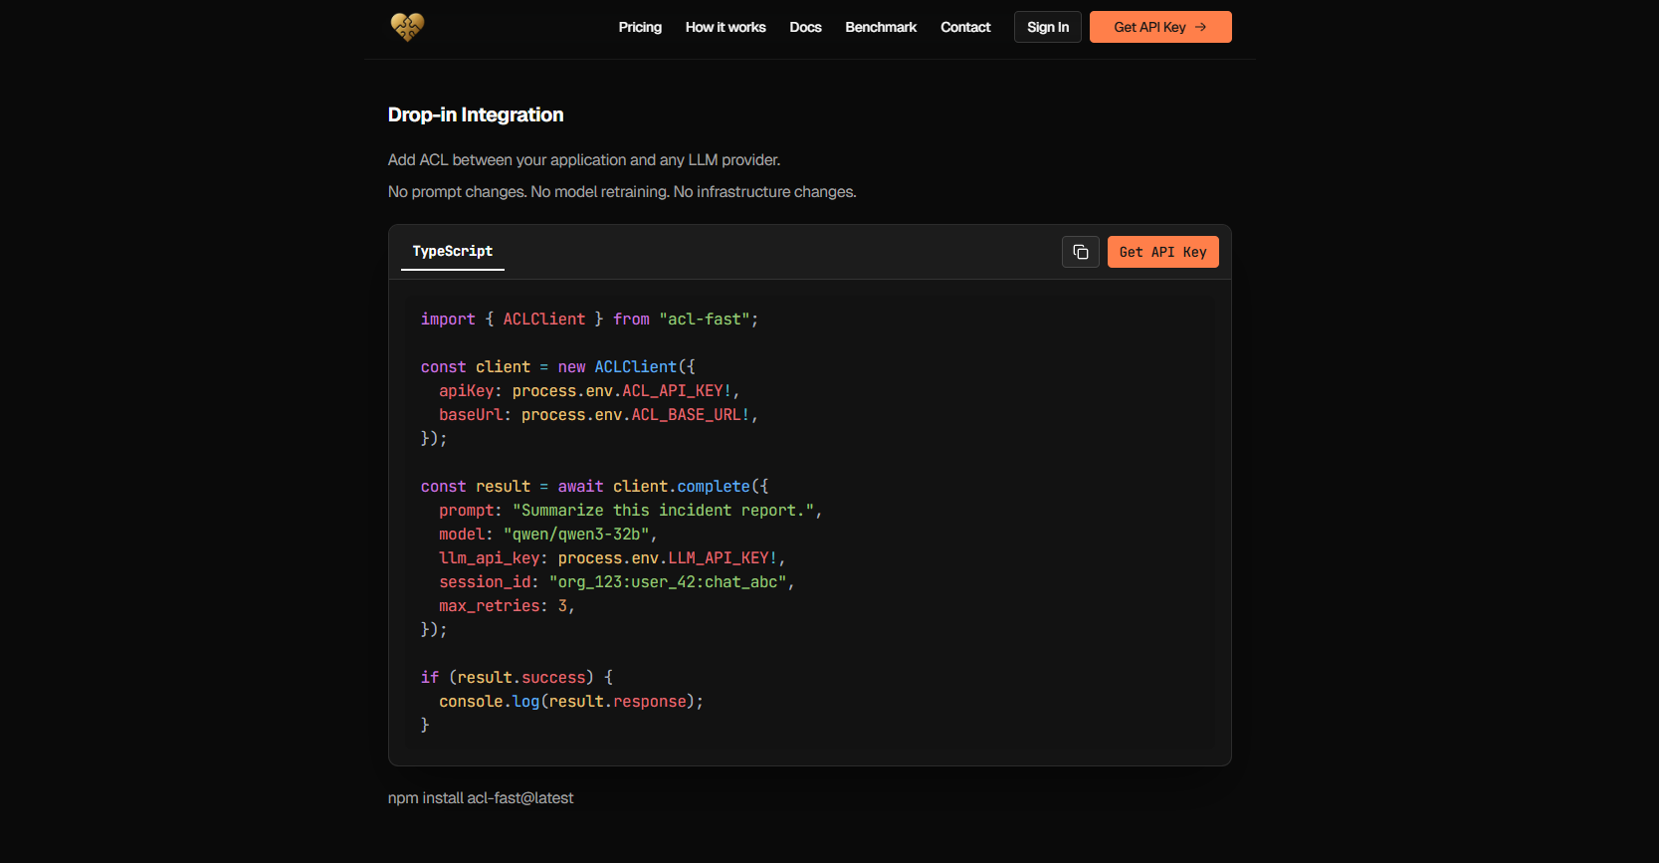Viewport: 1659px width, 863px height.
Task: Click the arrow icon in the header Get API Key button
Action: click(x=1200, y=27)
